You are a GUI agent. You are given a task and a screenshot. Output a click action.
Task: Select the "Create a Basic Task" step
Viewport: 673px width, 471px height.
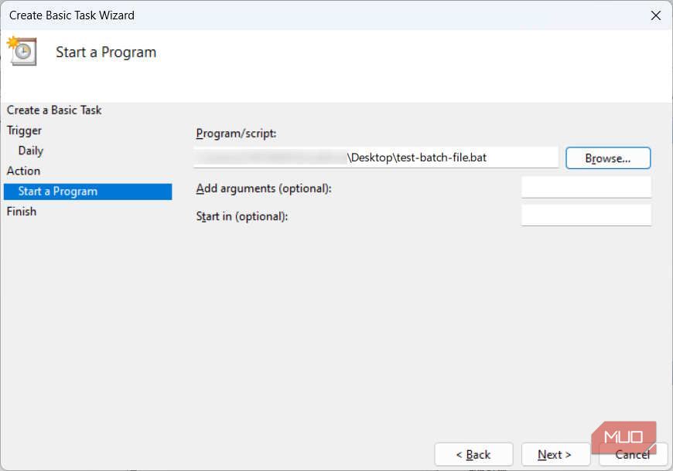point(53,110)
